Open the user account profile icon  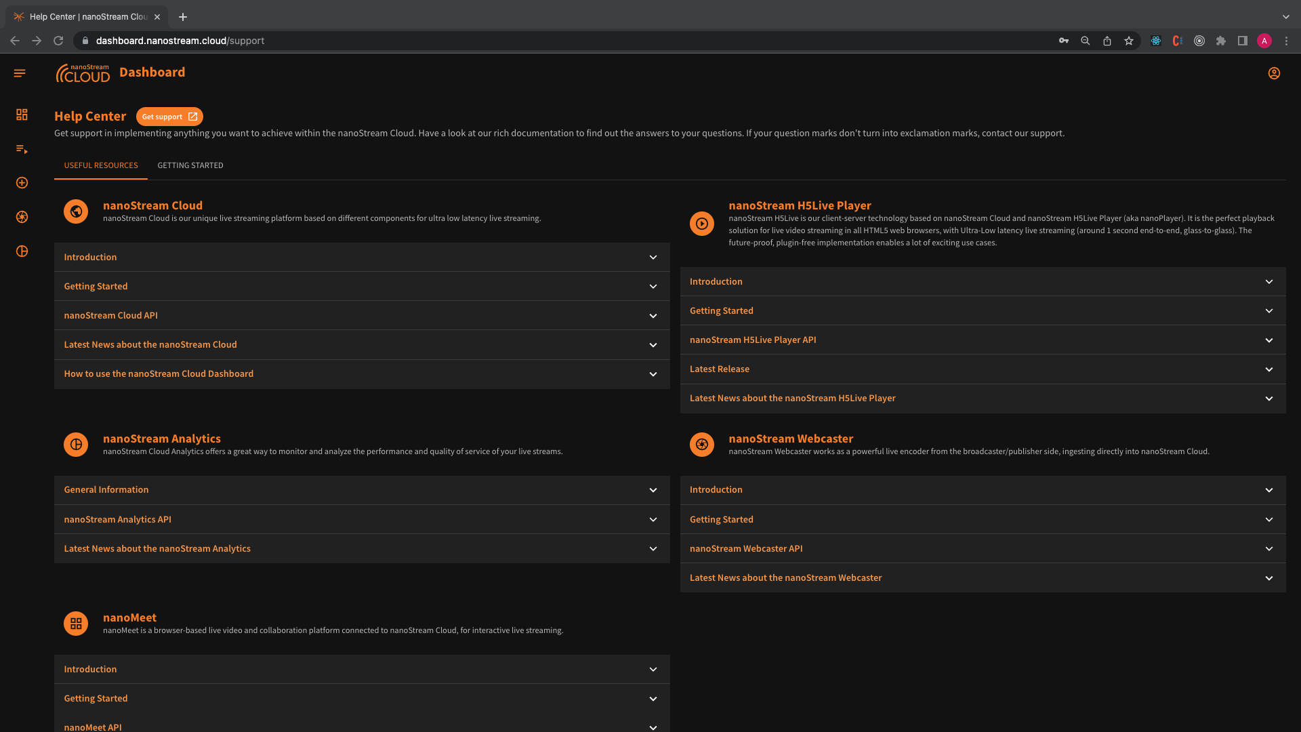[1274, 73]
